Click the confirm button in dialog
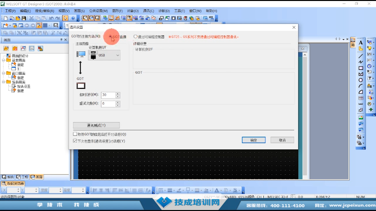376x211 pixels. 254,140
